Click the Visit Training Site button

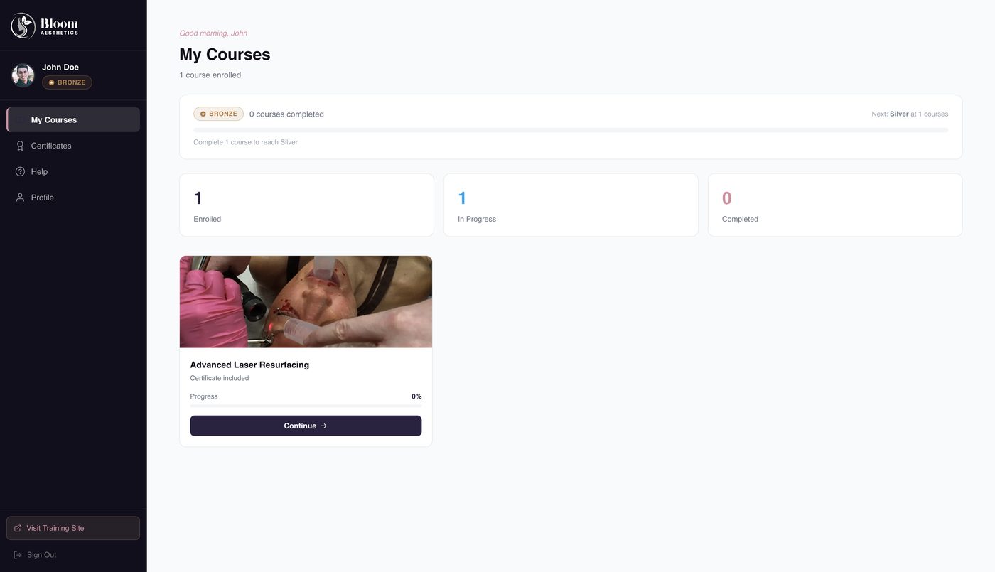coord(73,528)
